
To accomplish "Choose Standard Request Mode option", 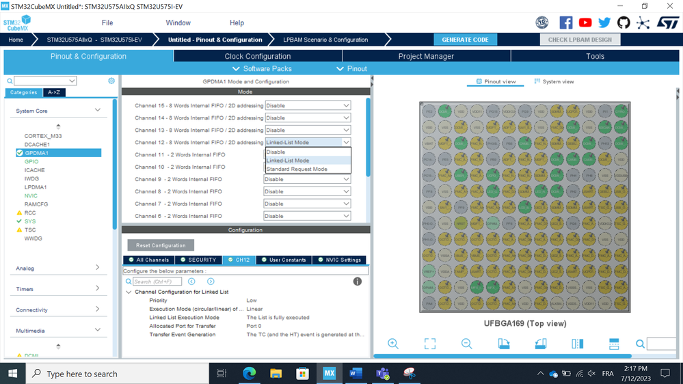I will [308, 169].
